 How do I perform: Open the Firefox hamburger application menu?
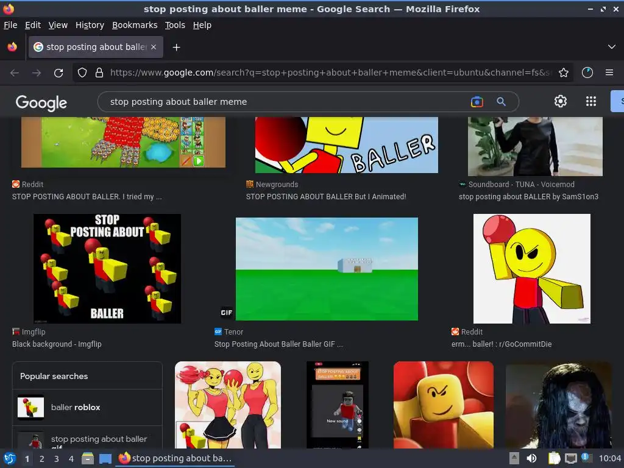pyautogui.click(x=609, y=73)
